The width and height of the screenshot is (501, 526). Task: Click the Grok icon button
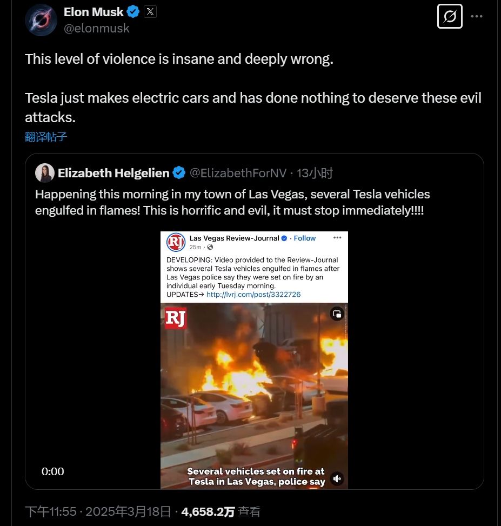(449, 16)
